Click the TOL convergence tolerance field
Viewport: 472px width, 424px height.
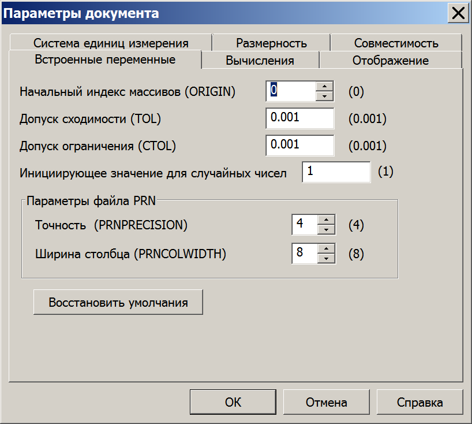tap(300, 118)
